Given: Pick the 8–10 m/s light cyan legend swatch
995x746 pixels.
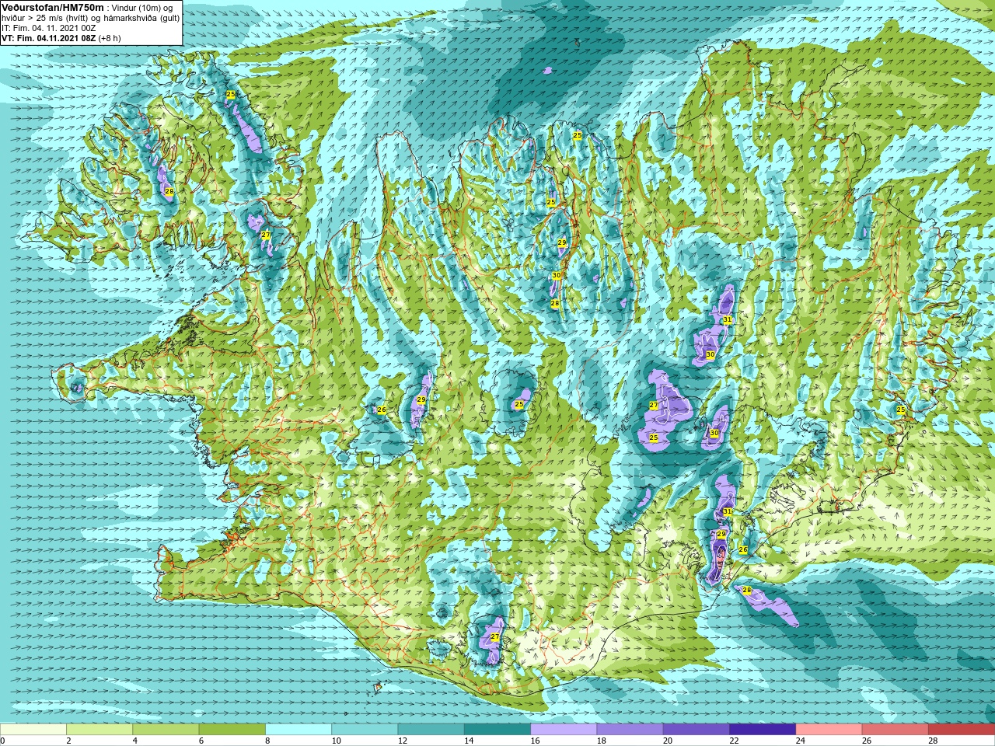Looking at the screenshot, I should pos(298,730).
